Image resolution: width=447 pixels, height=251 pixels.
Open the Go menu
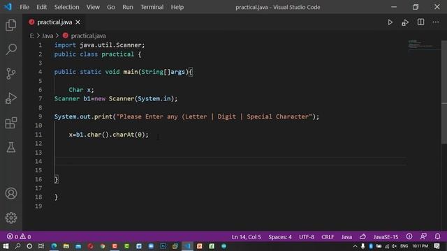111,7
